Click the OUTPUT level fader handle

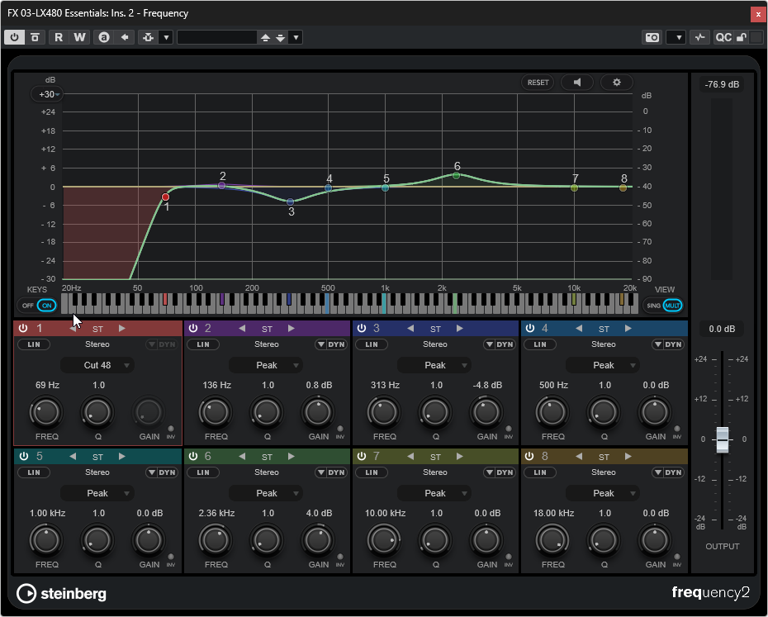pyautogui.click(x=723, y=439)
